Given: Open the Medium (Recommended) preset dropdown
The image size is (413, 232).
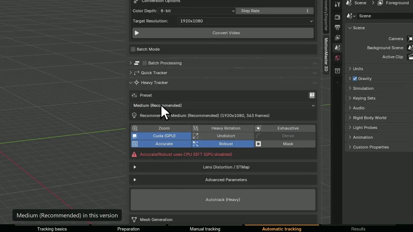Looking at the screenshot, I should [x=224, y=105].
